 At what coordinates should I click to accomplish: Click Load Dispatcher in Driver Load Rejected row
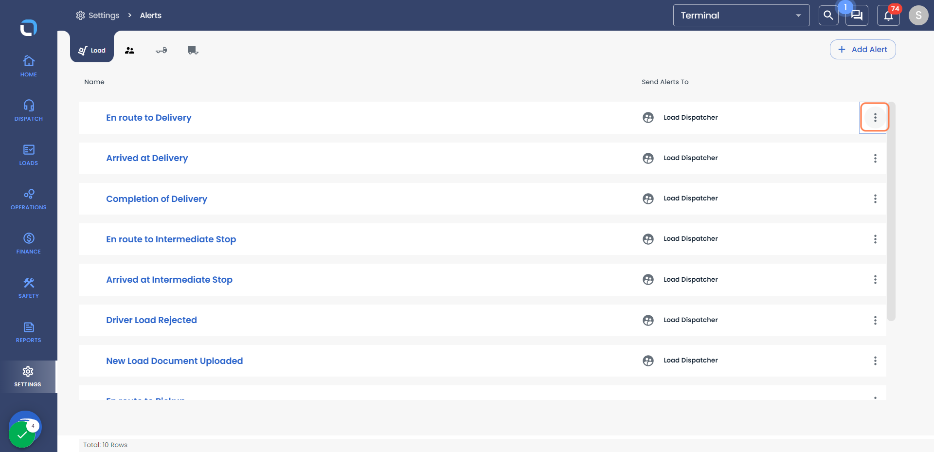(x=691, y=320)
